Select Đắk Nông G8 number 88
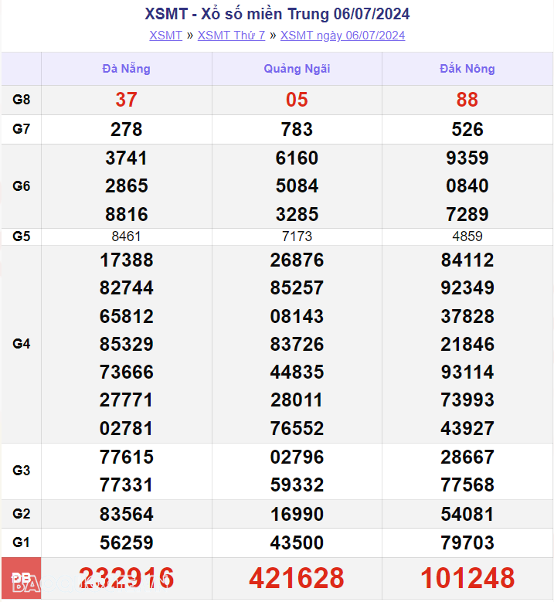Viewport: 554px width, 602px height. pos(467,100)
